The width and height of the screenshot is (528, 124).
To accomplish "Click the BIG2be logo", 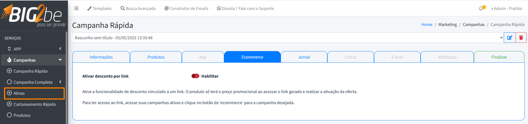I will 34,15.
